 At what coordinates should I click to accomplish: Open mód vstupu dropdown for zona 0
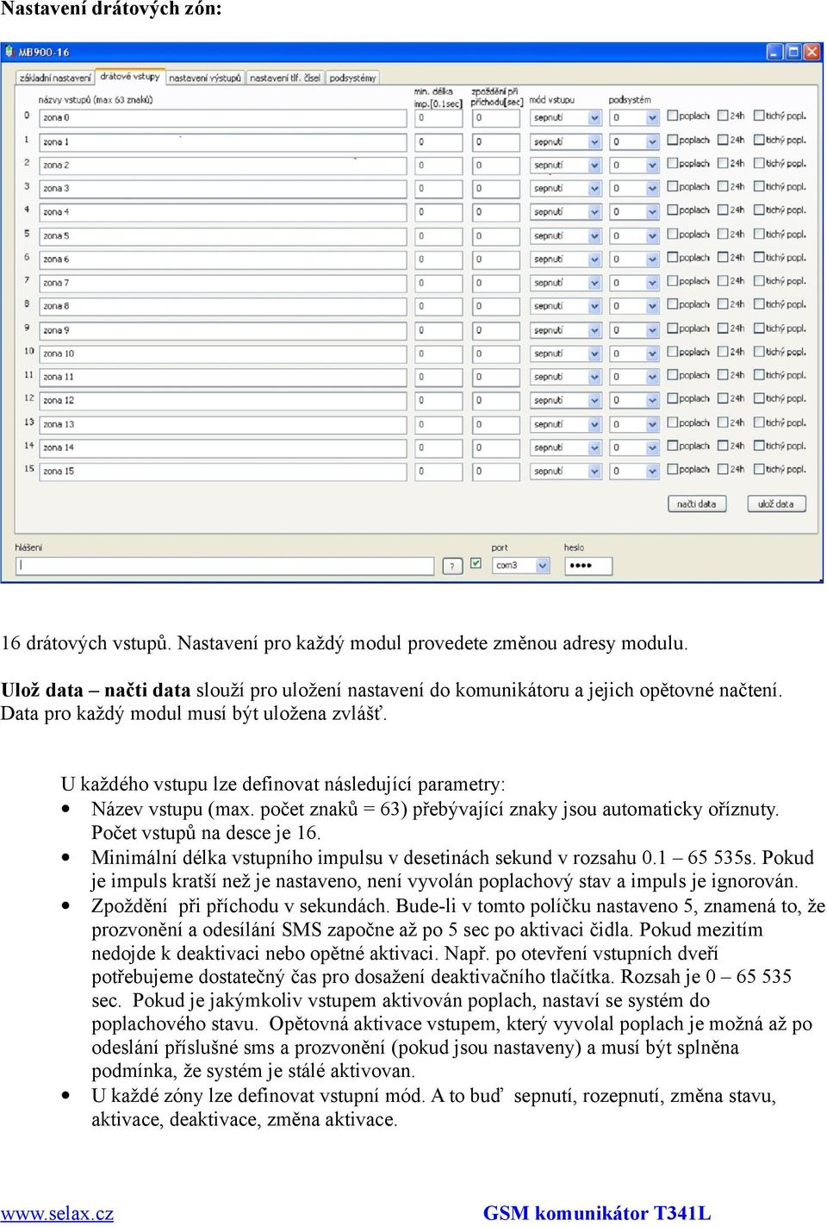point(565,117)
